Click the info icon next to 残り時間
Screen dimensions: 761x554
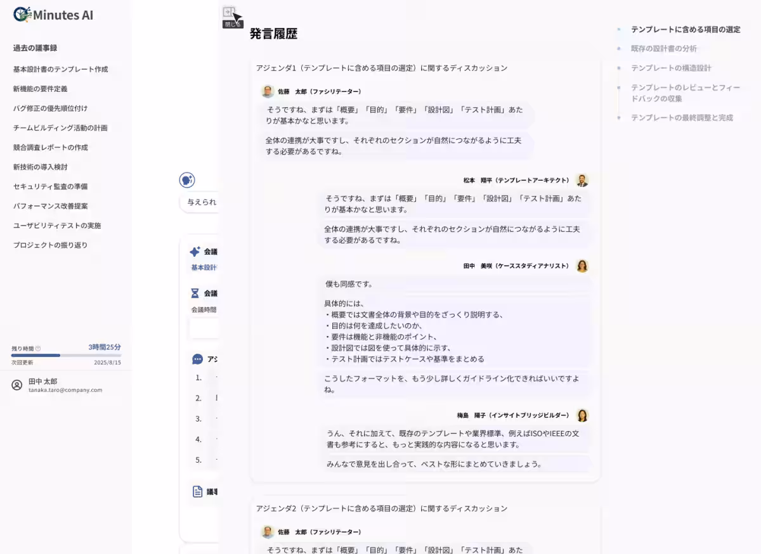click(x=38, y=348)
